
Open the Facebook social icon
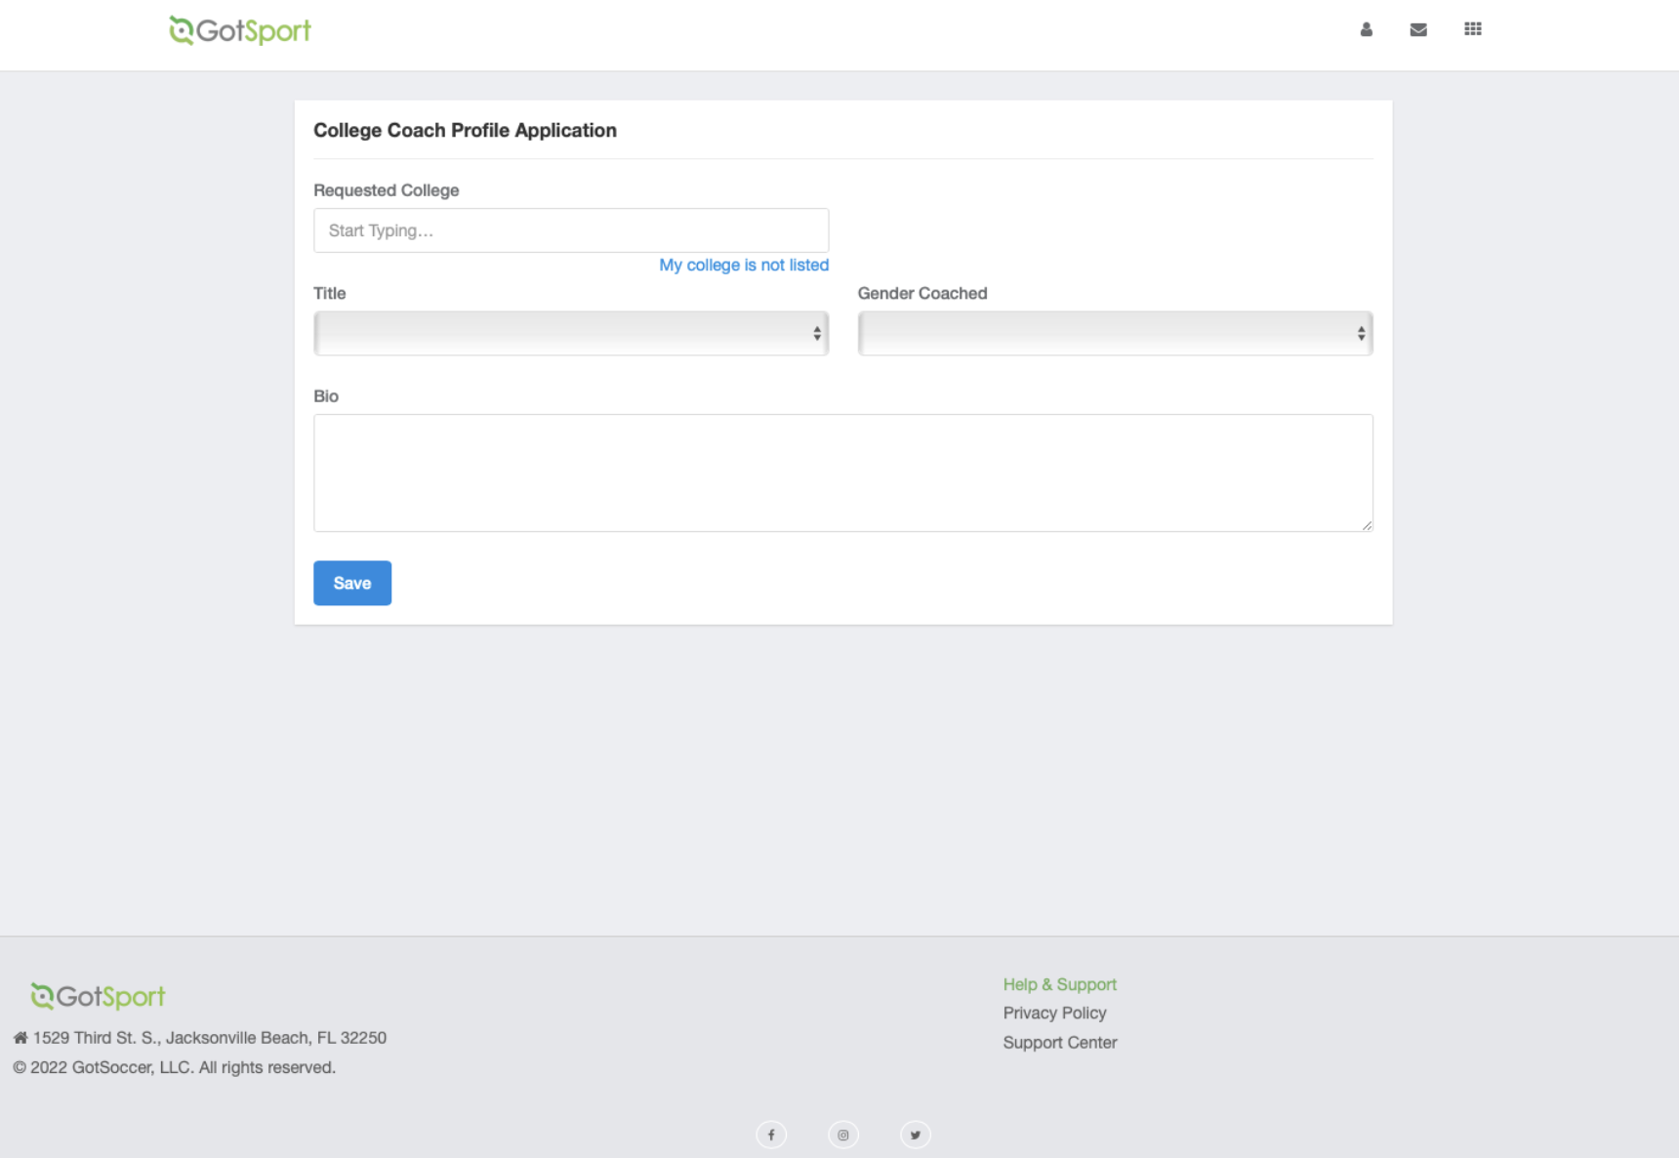tap(771, 1135)
